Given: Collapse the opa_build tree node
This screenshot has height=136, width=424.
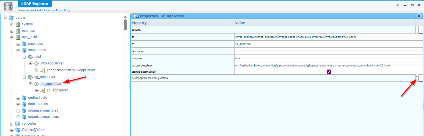Looking at the screenshot, I should pyautogui.click(x=12, y=37).
